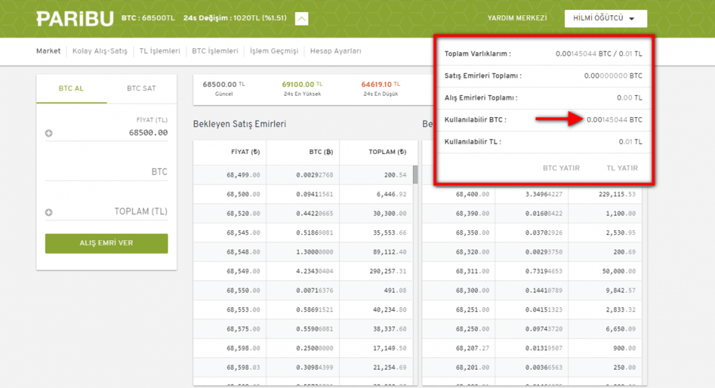This screenshot has width=715, height=388.
Task: Click the Bekleyen Satış Emirleri heading
Action: pos(240,124)
